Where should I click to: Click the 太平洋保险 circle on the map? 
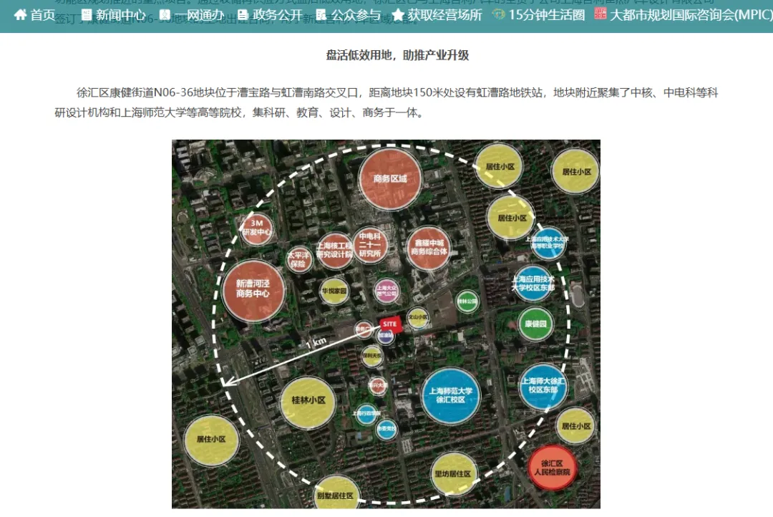click(298, 260)
